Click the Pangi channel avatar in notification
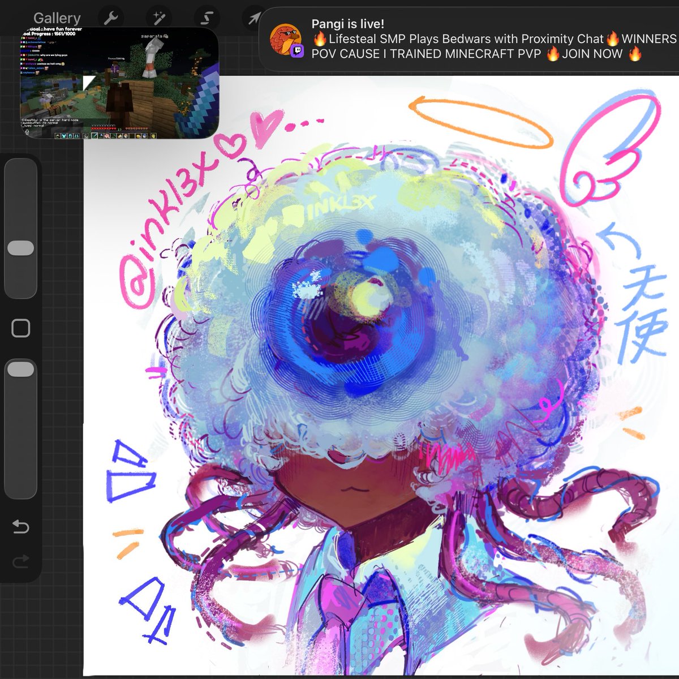This screenshot has height=679, width=679. tap(287, 41)
